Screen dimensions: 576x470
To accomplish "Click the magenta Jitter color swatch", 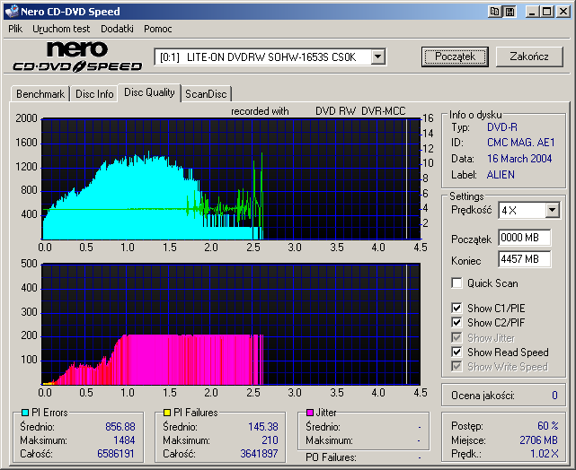I will click(310, 413).
